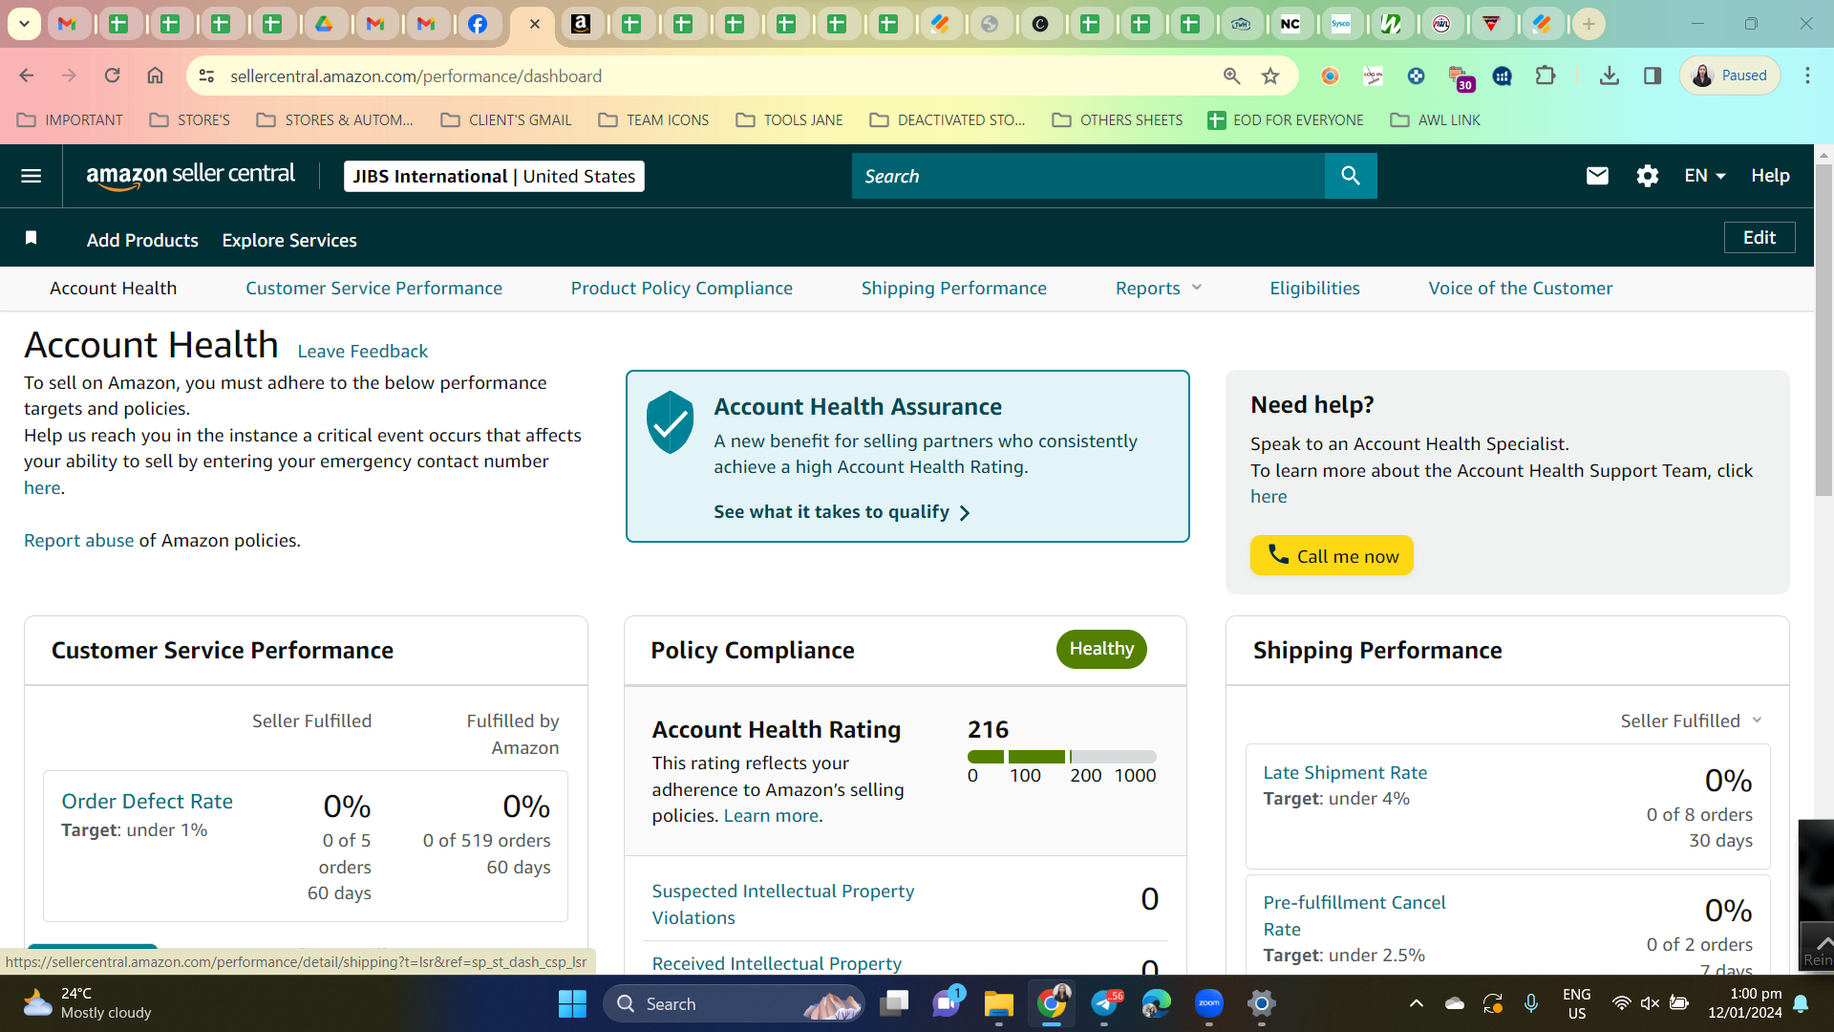This screenshot has height=1032, width=1834.
Task: Click the Windows Start button
Action: coord(572,1003)
